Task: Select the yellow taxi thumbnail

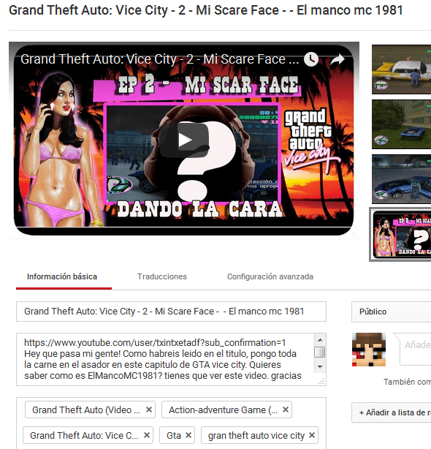Action: [x=401, y=69]
